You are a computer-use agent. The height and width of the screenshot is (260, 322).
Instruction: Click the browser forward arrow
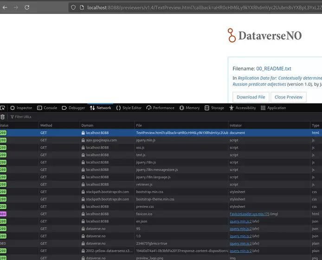[15, 7]
